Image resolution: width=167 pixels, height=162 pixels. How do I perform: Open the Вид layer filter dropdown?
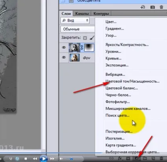(75, 21)
